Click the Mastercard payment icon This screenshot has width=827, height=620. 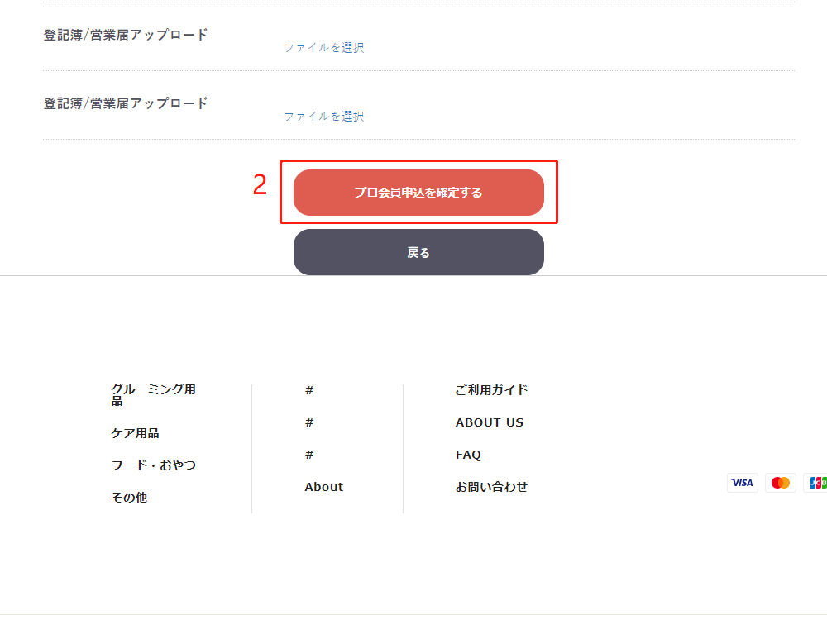pyautogui.click(x=780, y=483)
